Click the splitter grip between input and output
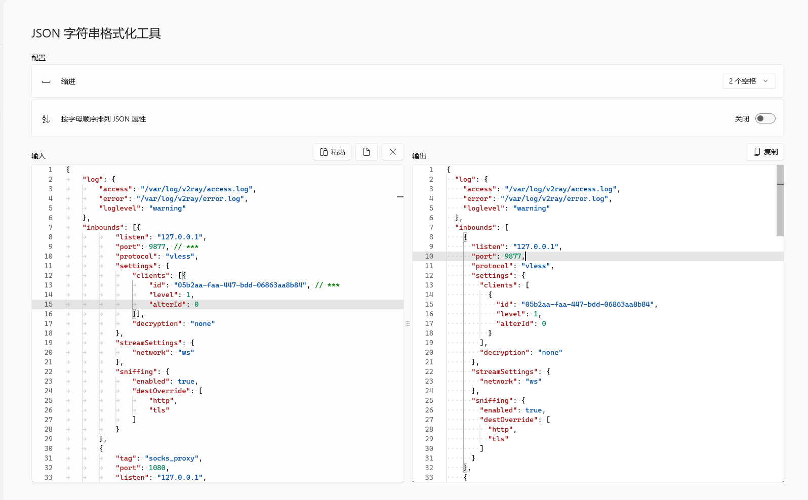The image size is (808, 500). pos(408,323)
